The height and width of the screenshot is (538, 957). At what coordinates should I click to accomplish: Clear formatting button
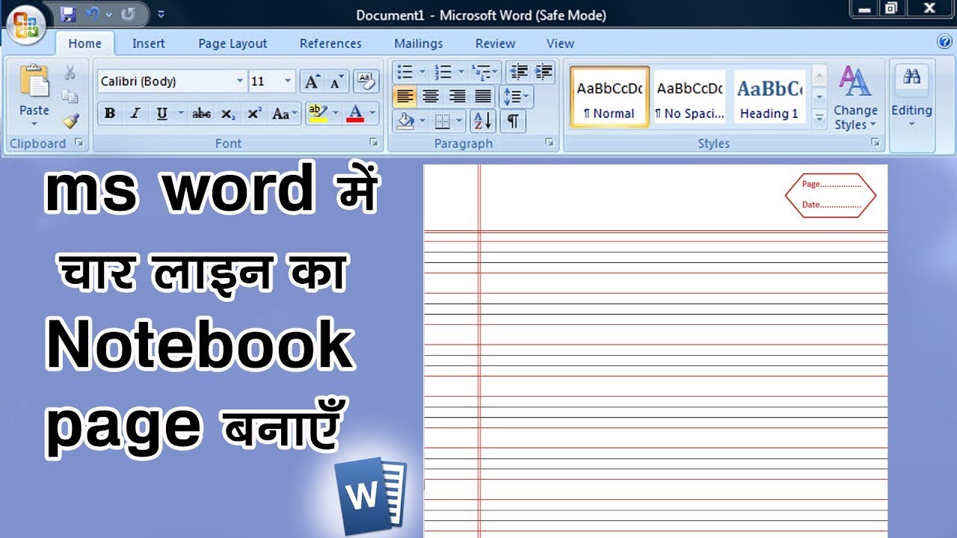(x=366, y=80)
